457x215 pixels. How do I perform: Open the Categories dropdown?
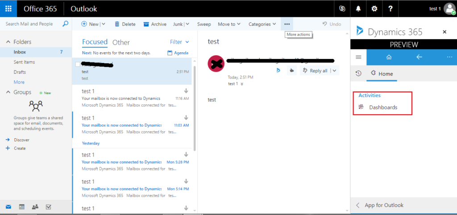pyautogui.click(x=262, y=24)
